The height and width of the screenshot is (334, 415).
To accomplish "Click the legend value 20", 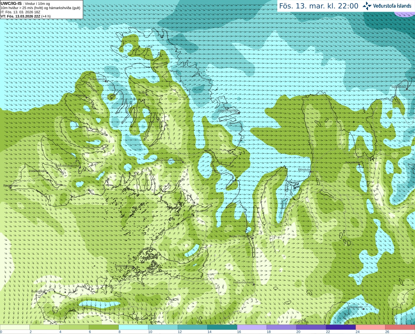I will tap(298, 332).
